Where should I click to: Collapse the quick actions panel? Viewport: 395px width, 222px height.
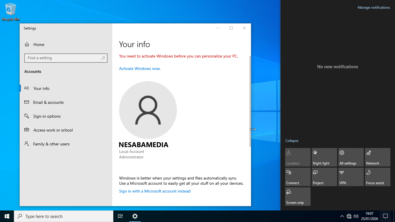(292, 141)
